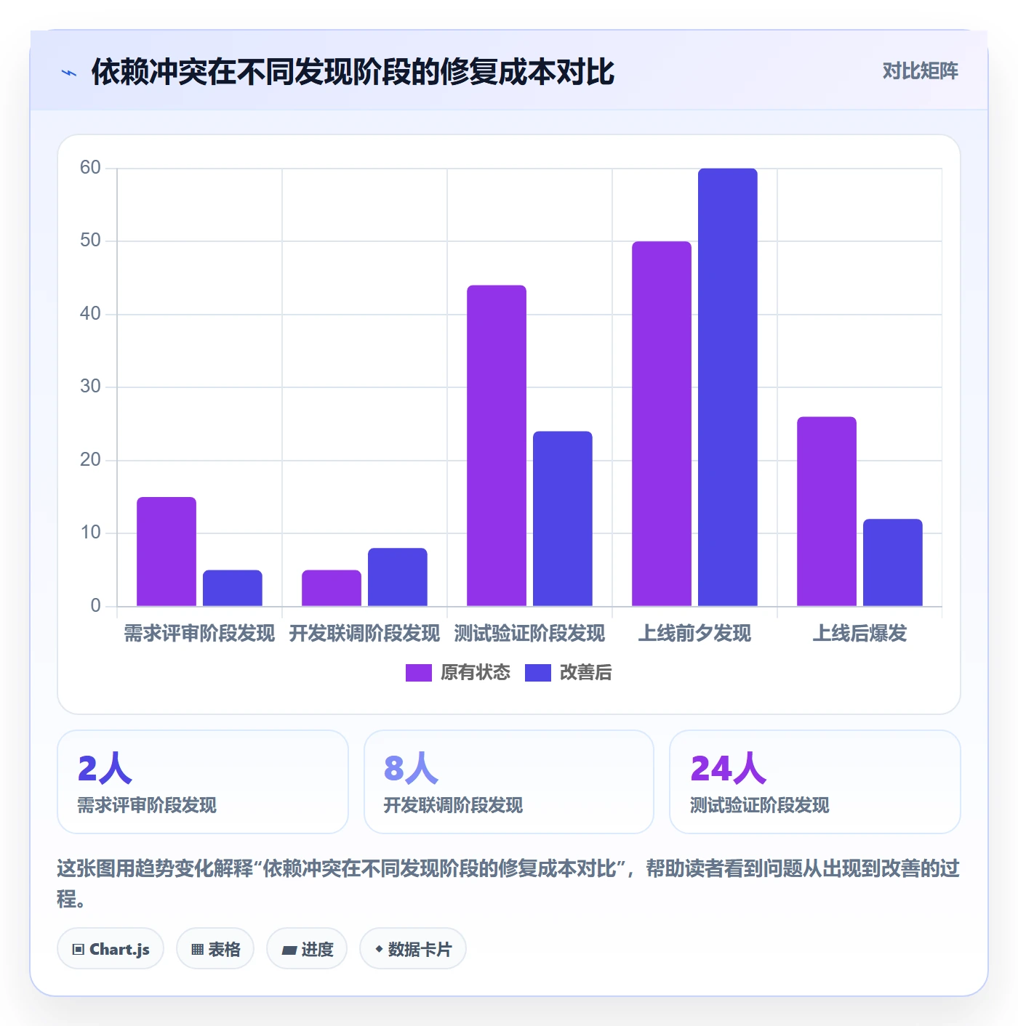Click the y-axis value 30

click(x=90, y=387)
